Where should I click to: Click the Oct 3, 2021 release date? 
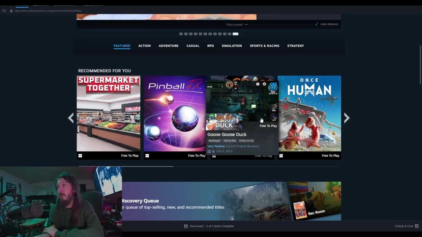(x=225, y=151)
